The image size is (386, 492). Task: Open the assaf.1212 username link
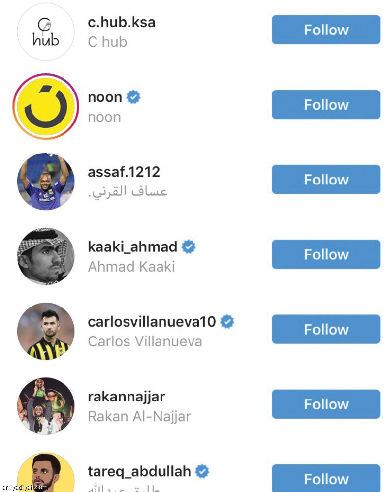[x=124, y=172]
